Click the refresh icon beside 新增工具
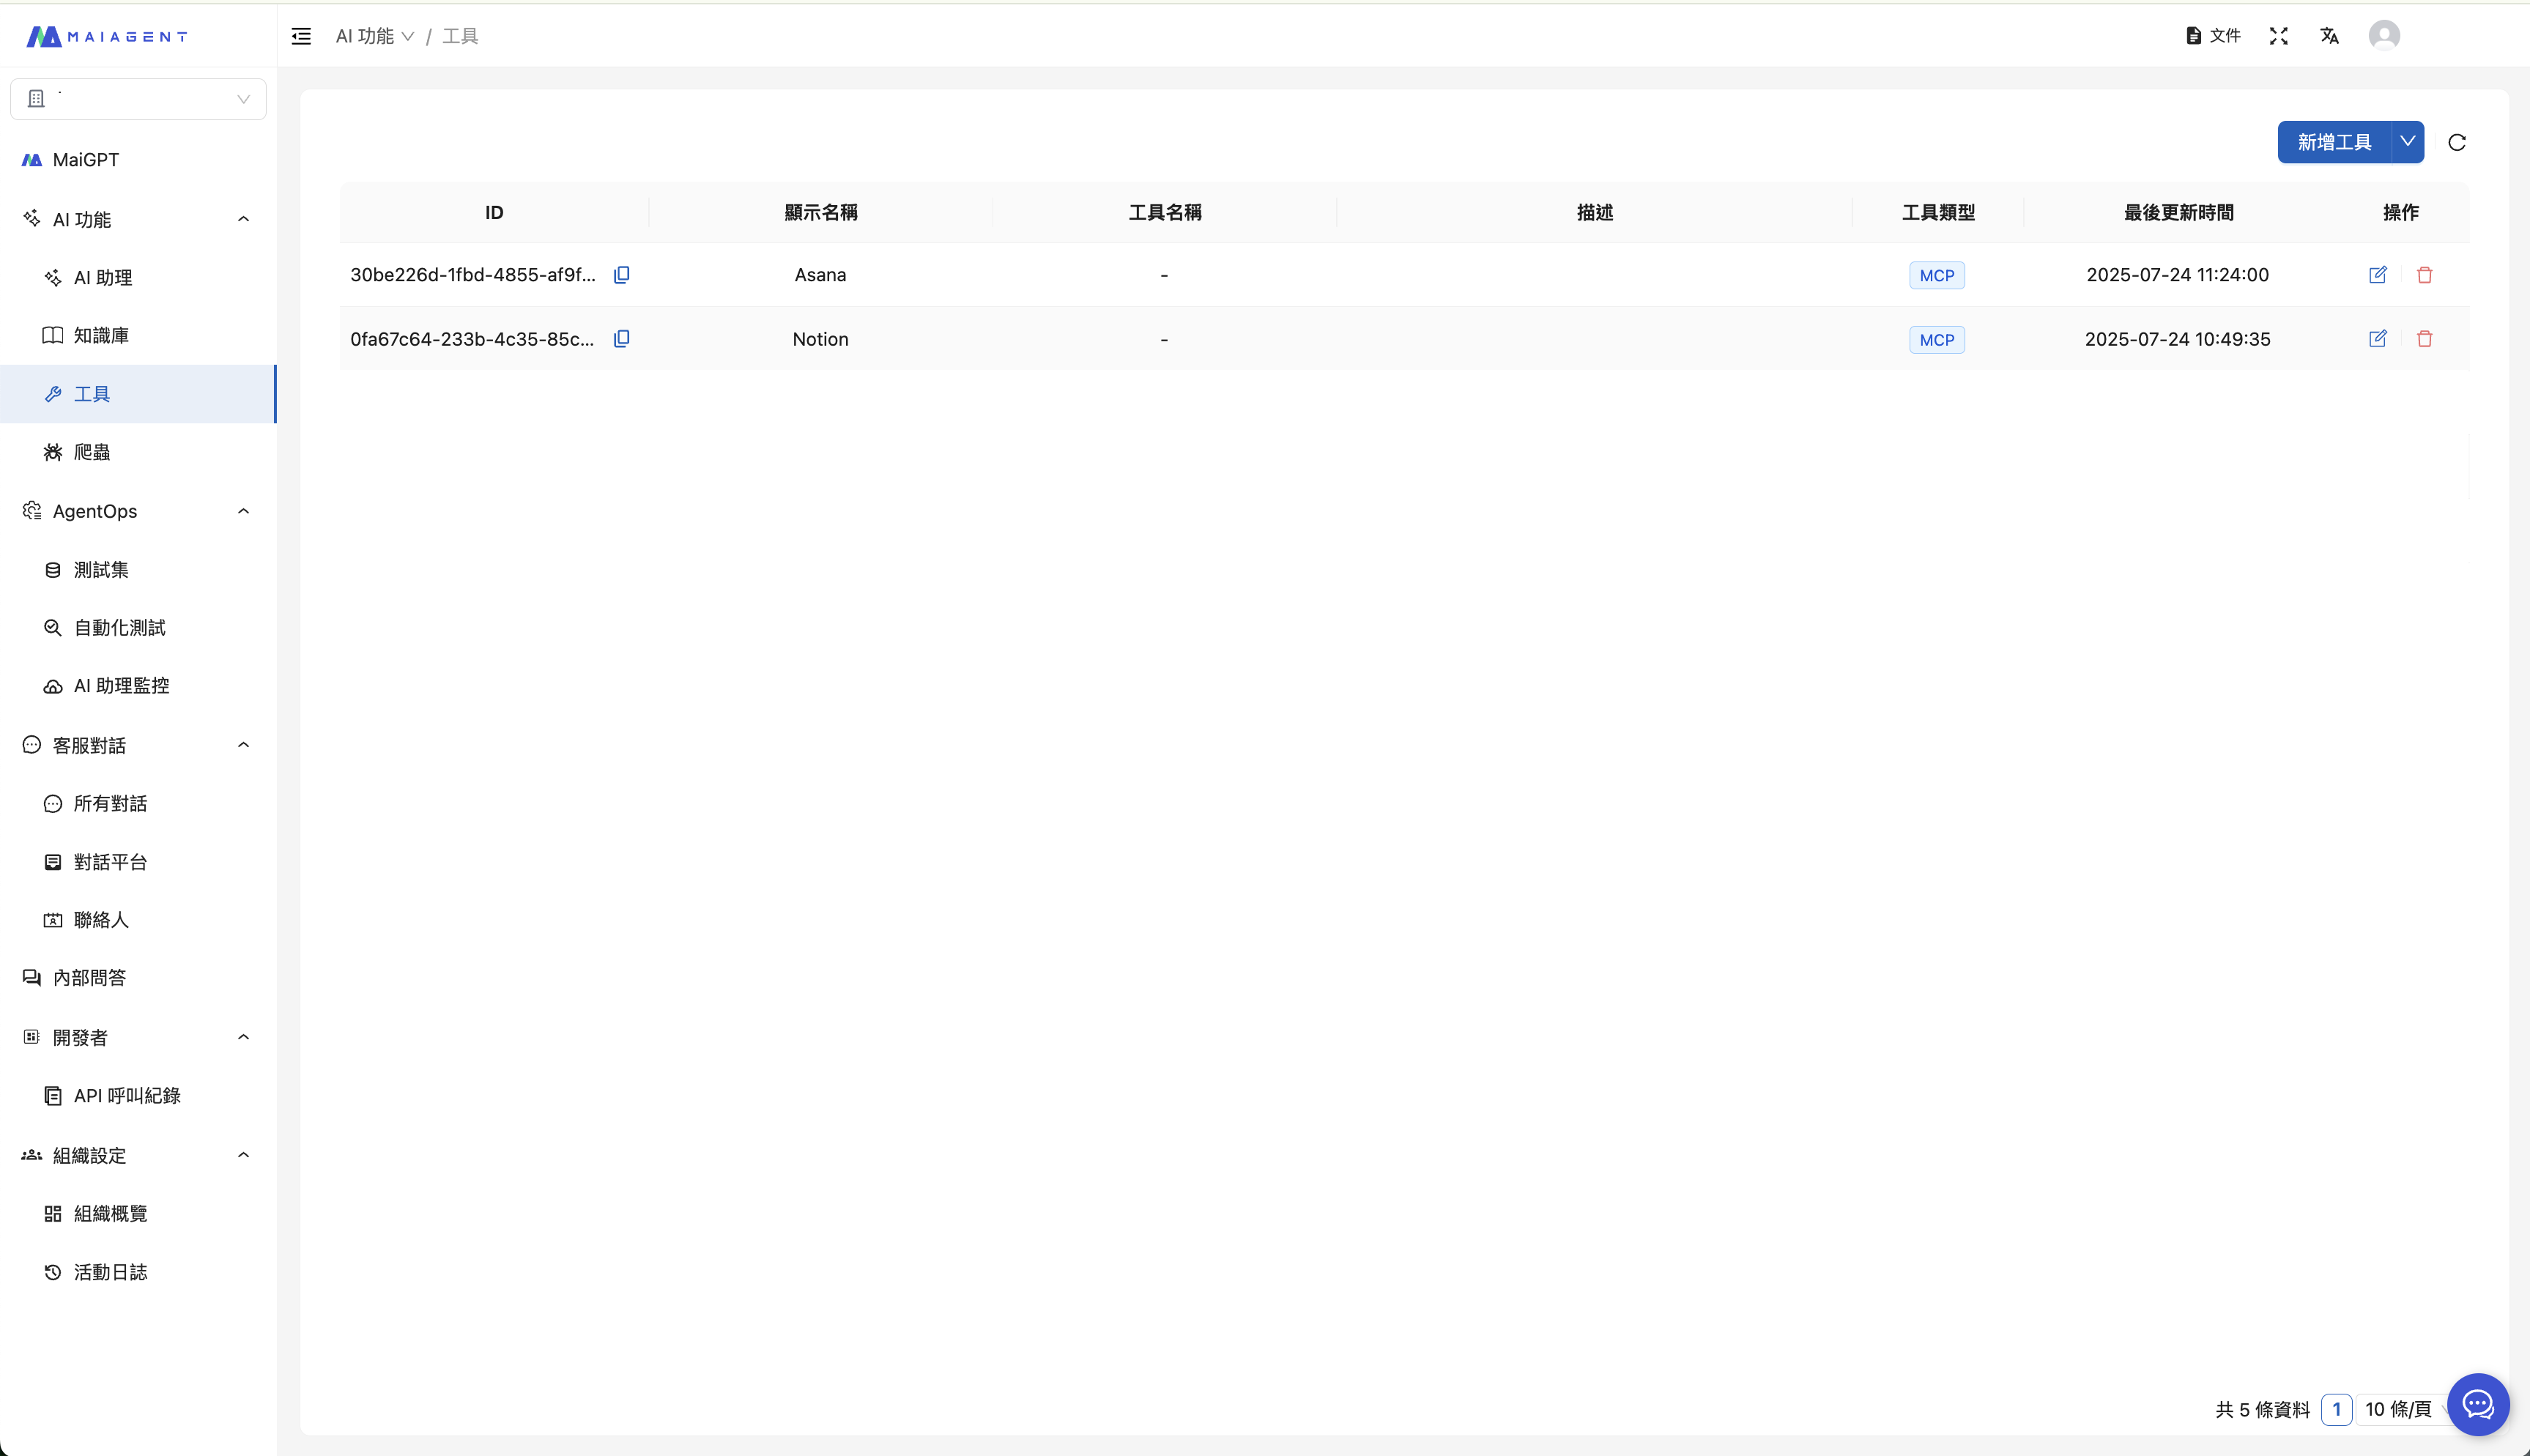The height and width of the screenshot is (1456, 2530). (2456, 143)
